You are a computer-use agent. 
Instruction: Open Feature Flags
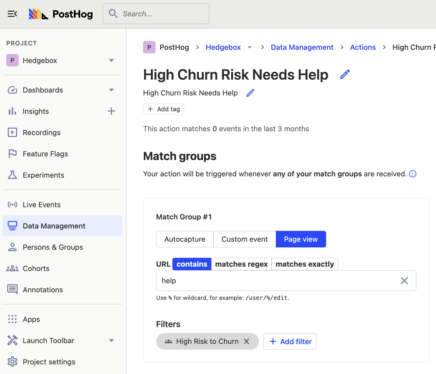point(45,154)
